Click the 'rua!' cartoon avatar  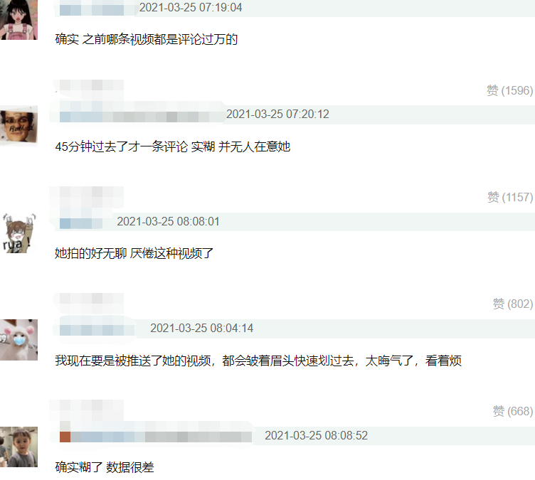(18, 233)
